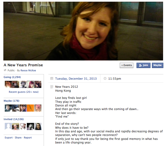Click the calendar icon beside the date

tap(52, 79)
